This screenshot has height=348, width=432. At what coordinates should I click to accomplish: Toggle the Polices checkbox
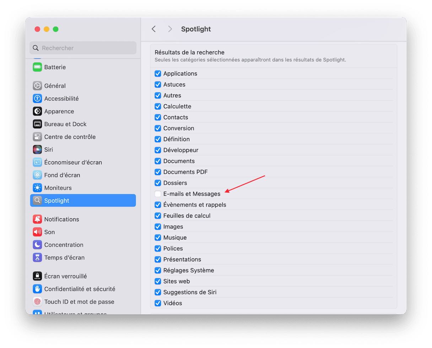coord(158,249)
